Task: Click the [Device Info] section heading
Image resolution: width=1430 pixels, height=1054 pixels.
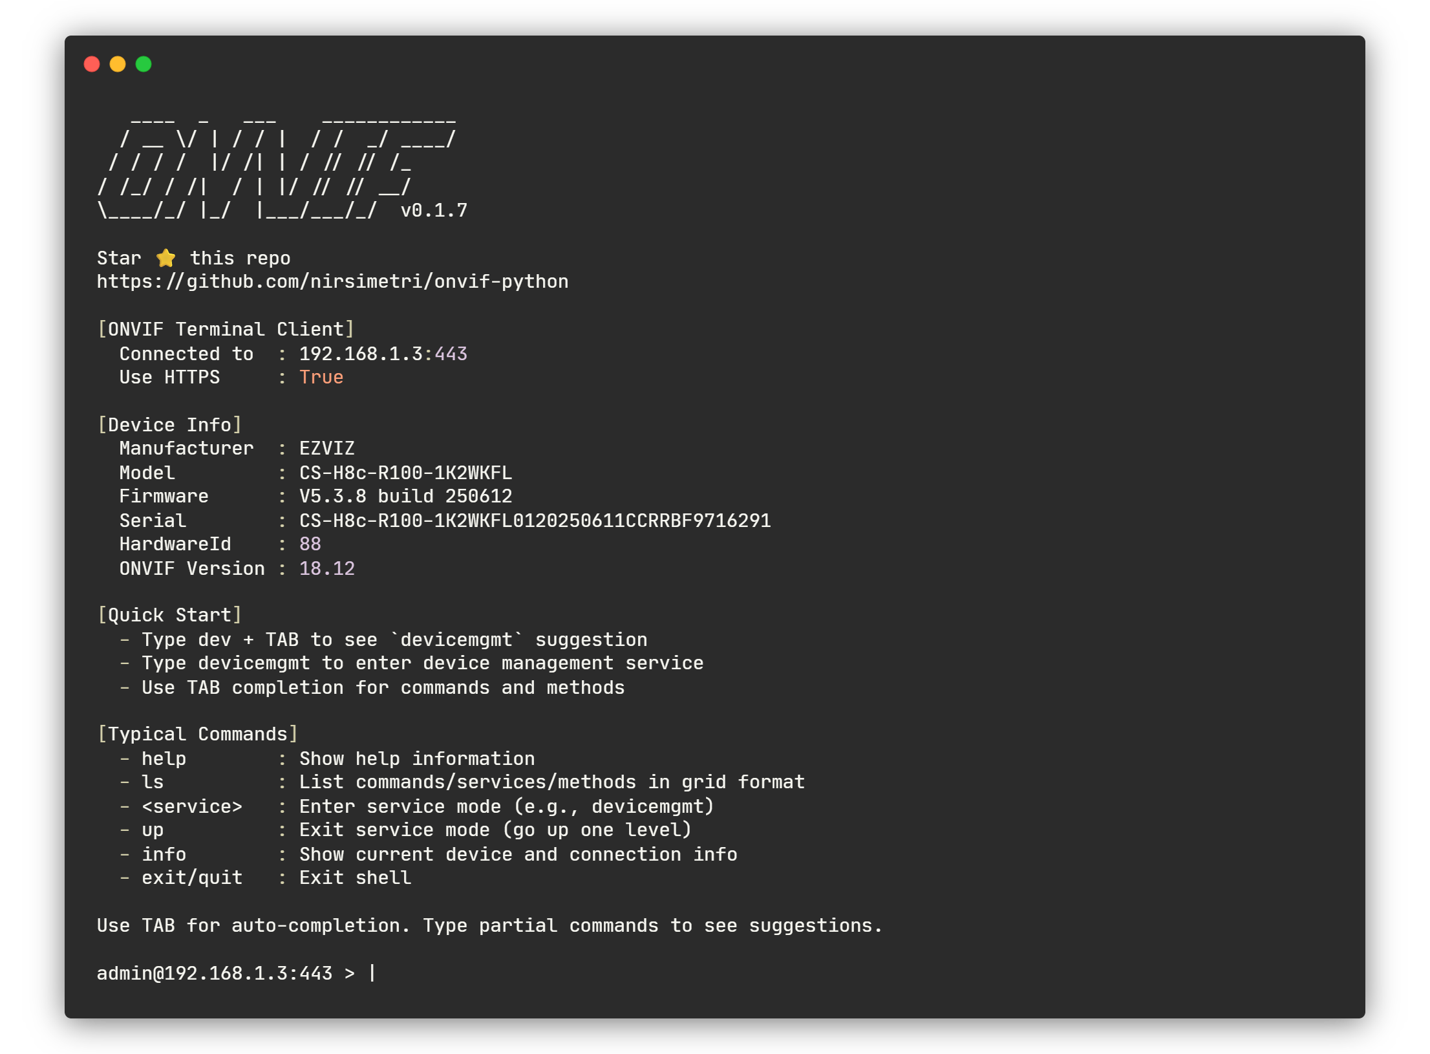Action: [x=169, y=425]
